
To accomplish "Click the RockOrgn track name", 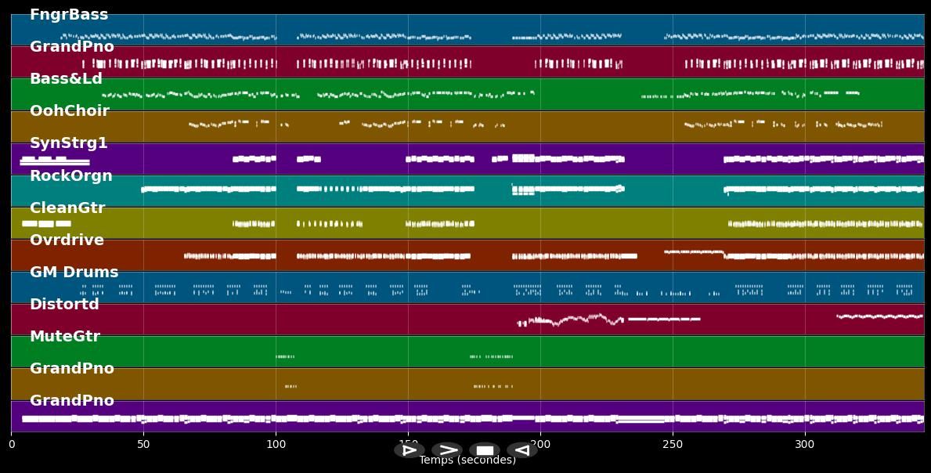I will click(71, 176).
